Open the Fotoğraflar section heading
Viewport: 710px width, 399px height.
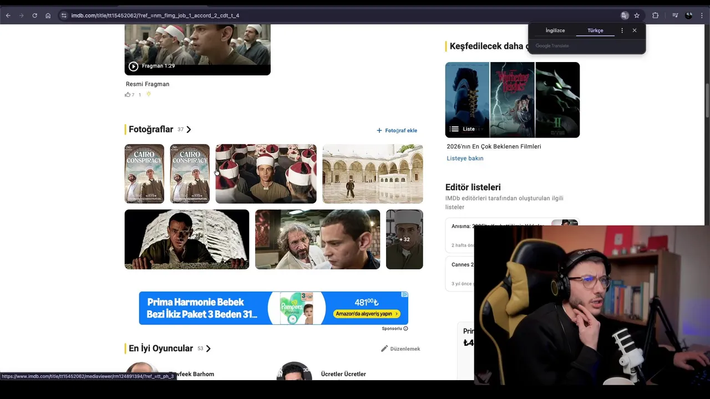pyautogui.click(x=151, y=129)
